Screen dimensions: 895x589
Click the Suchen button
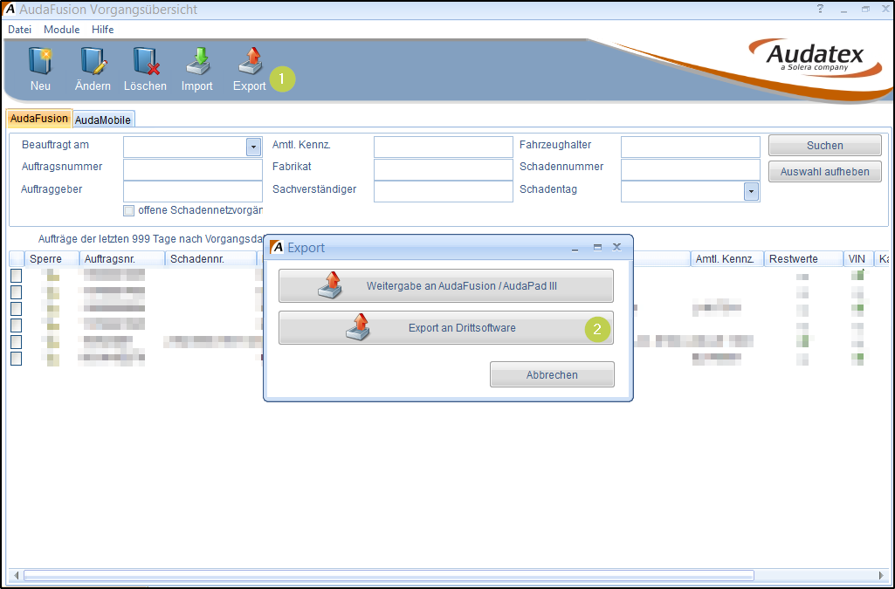(824, 146)
